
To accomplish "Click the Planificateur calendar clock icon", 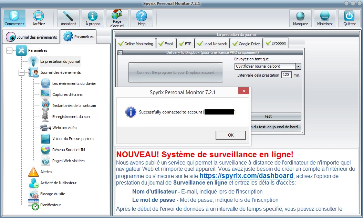I will [33, 205].
